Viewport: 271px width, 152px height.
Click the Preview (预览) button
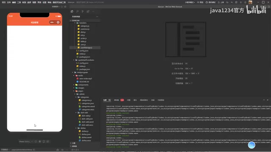pyautogui.click(x=200, y=3)
